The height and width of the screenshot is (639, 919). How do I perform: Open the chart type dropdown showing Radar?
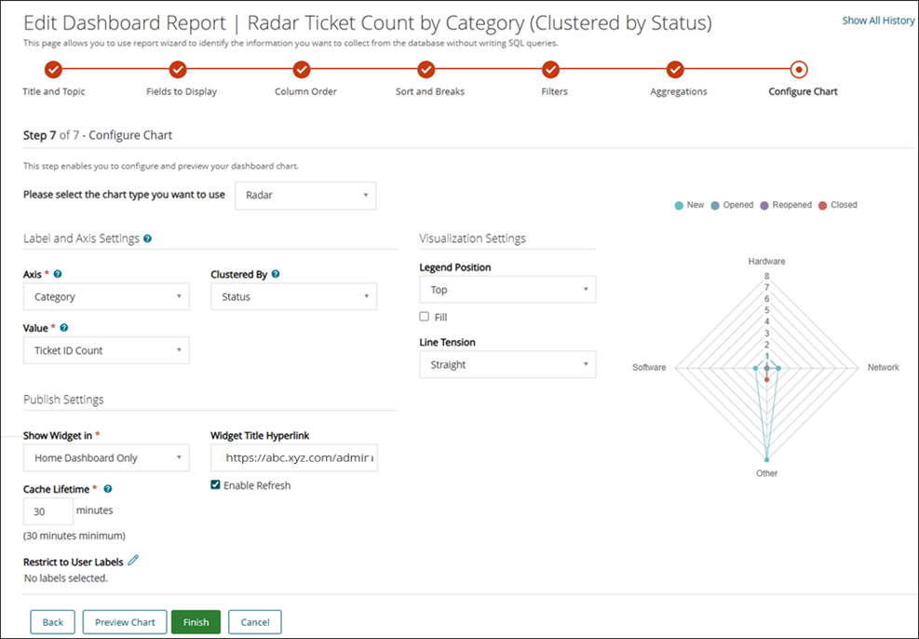coord(305,196)
